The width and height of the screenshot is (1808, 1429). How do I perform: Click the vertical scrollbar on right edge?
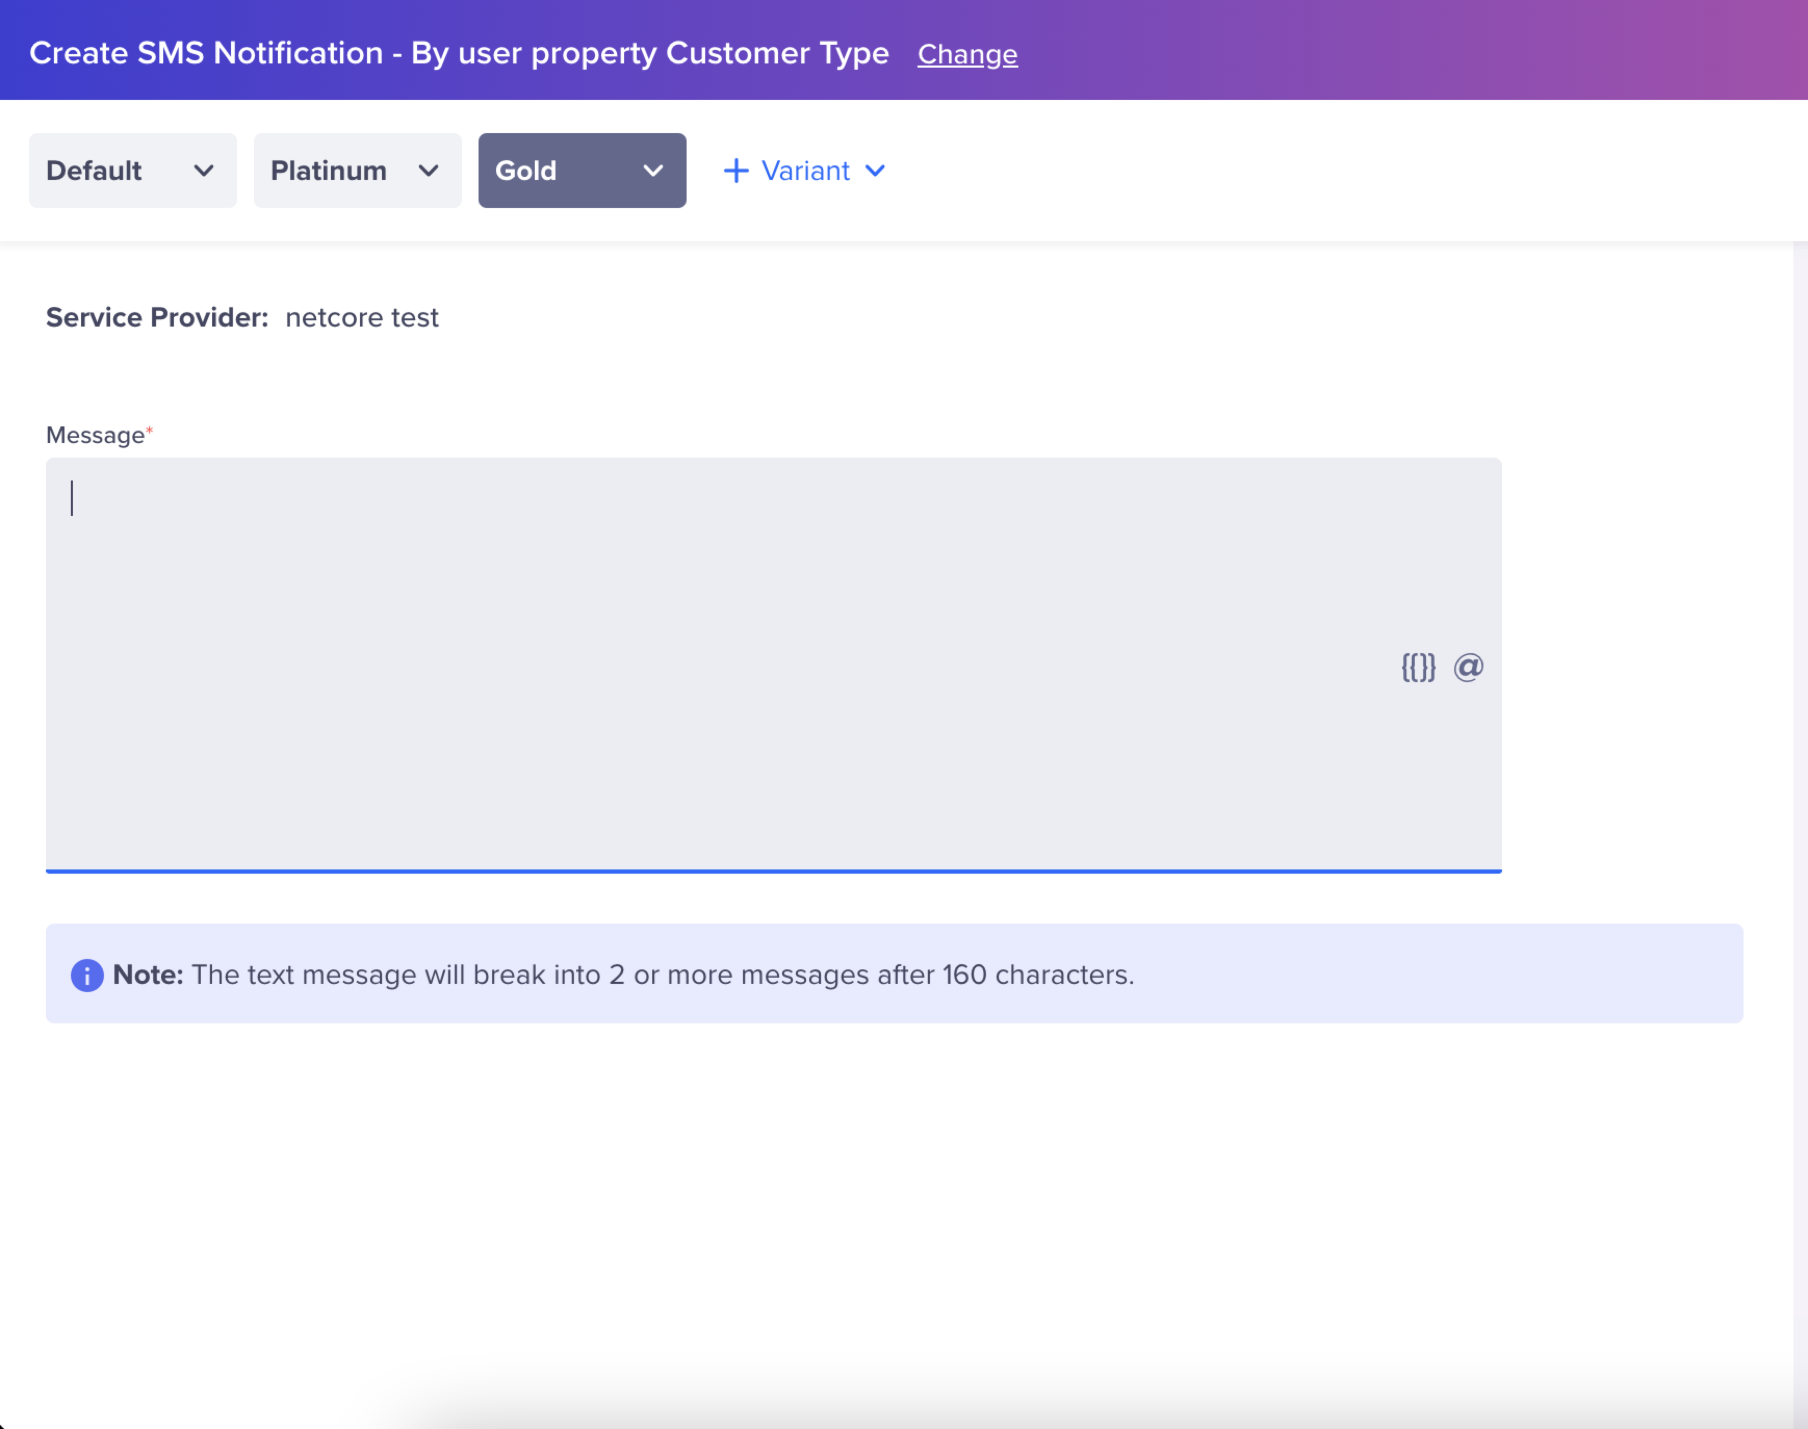(1800, 753)
